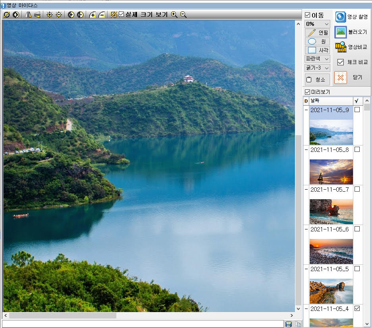Click the floppy disk save icon
372x328 pixels.
(289, 324)
